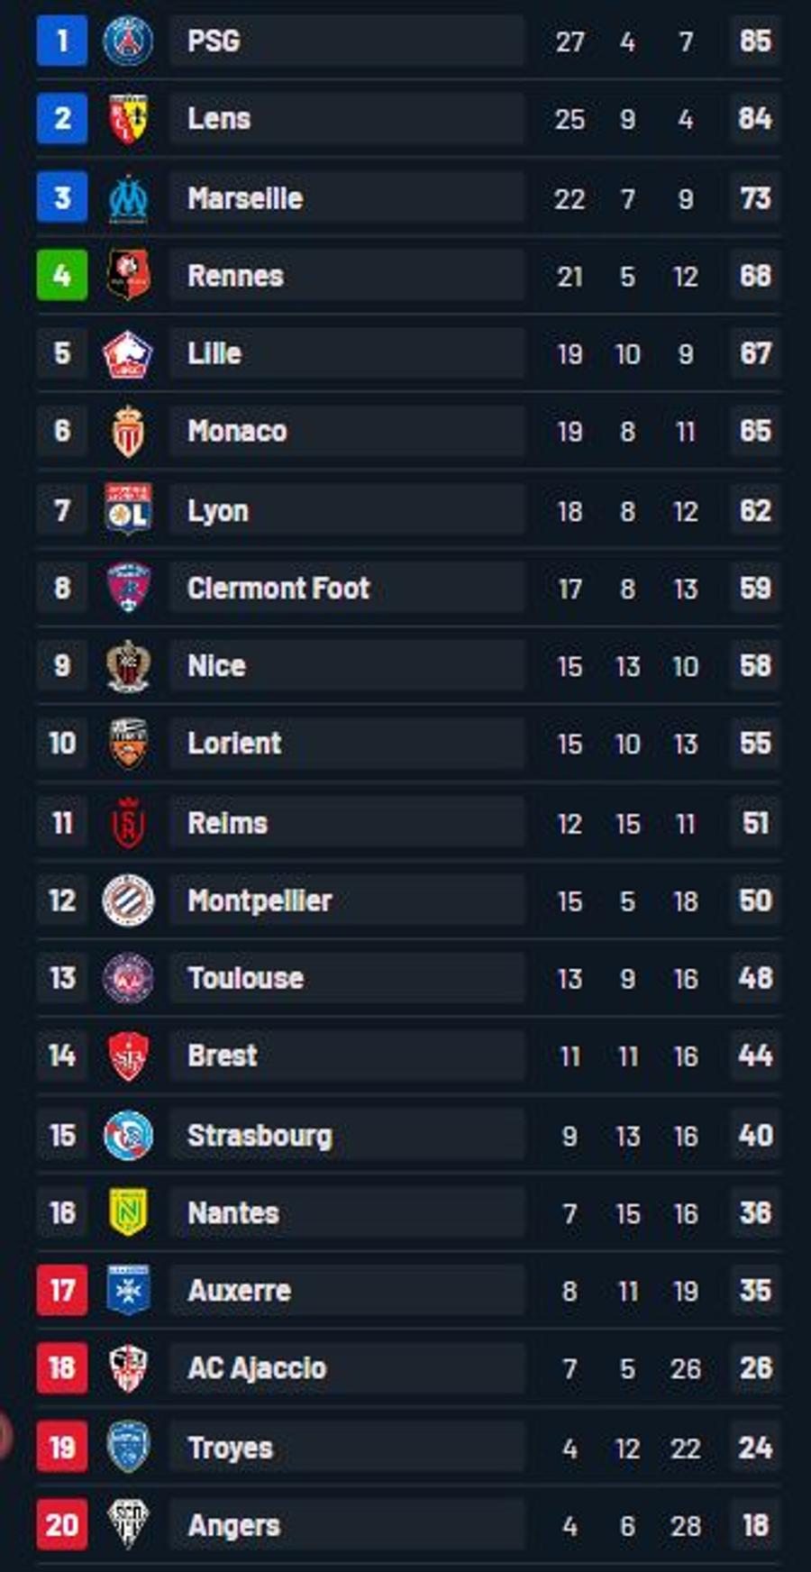Open the Strasbourg club badge
Image resolution: width=811 pixels, height=1572 pixels.
[128, 1135]
